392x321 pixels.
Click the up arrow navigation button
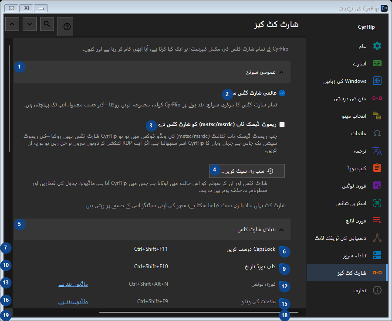coord(12,24)
